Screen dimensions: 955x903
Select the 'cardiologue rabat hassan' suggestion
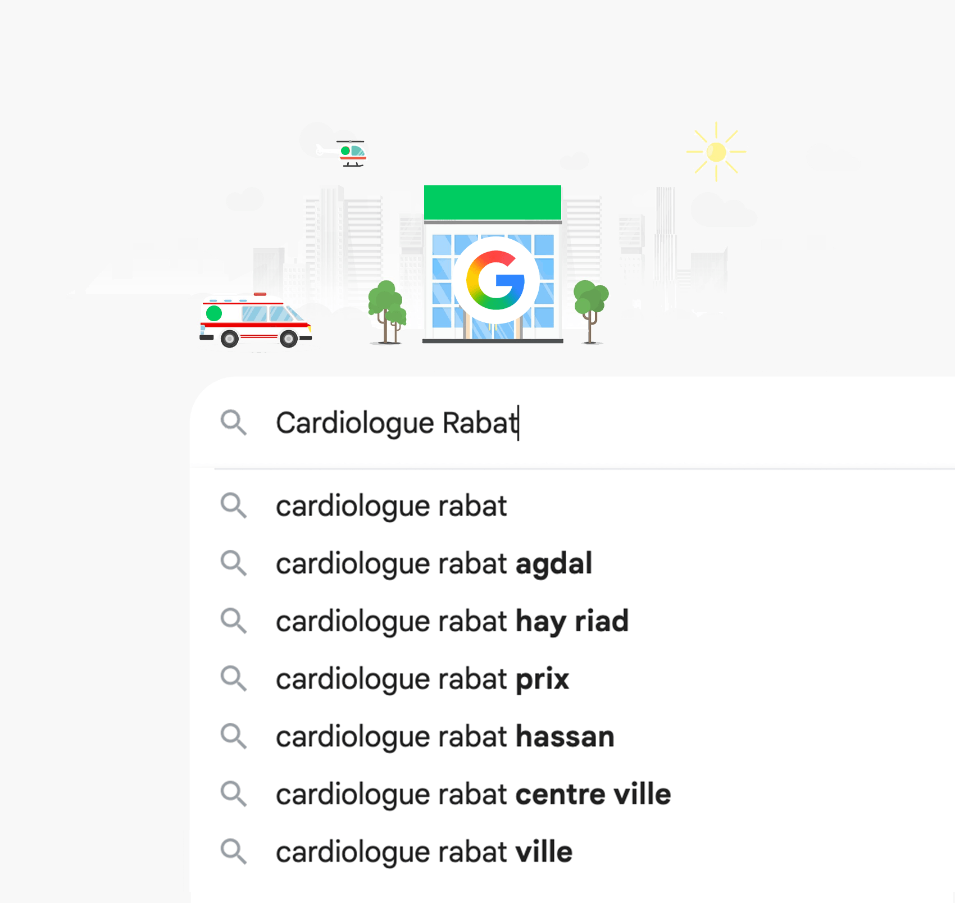[444, 736]
